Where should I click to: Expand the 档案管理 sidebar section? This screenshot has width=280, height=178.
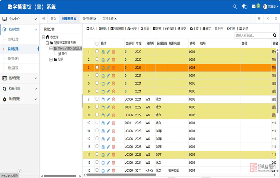[19, 78]
